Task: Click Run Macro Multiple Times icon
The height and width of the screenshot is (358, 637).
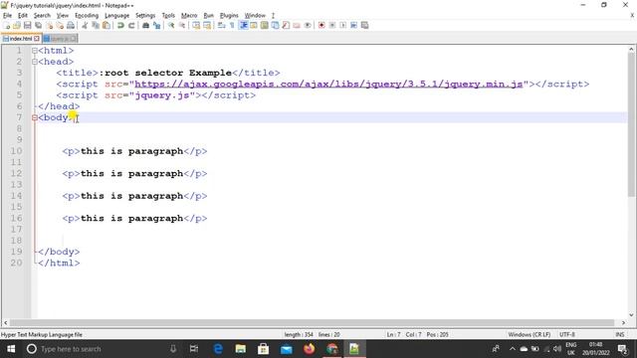Action: [x=354, y=25]
